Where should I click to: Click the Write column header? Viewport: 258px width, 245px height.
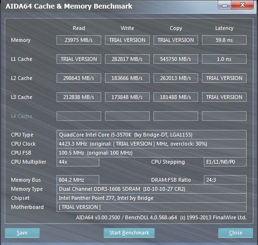(127, 28)
